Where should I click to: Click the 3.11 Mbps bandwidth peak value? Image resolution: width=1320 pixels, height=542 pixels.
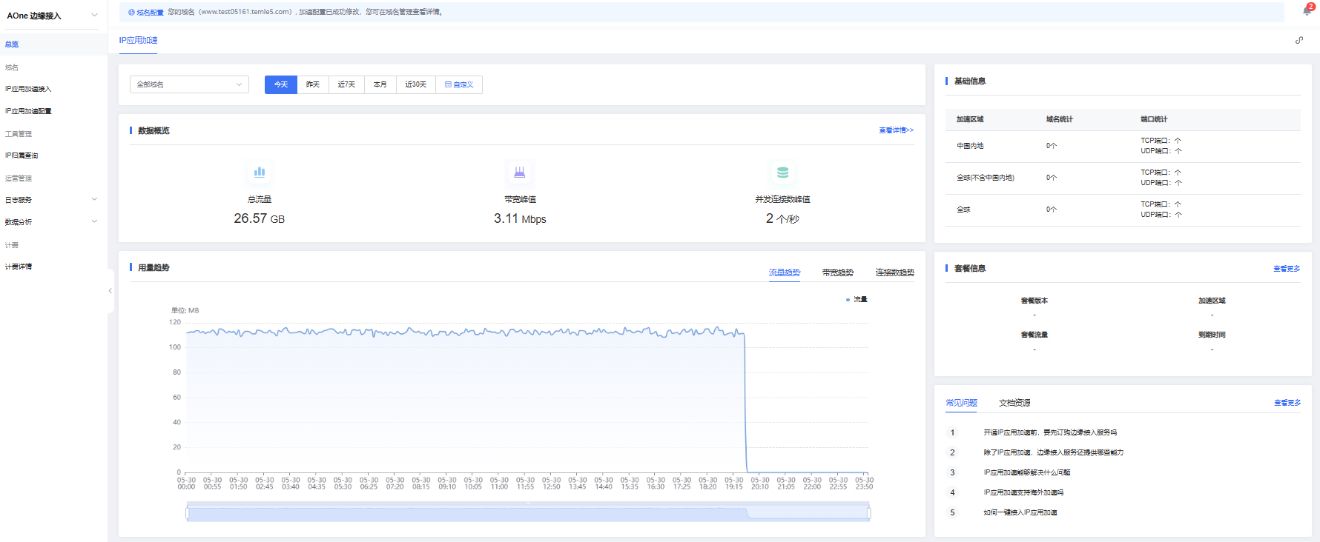pyautogui.click(x=520, y=218)
